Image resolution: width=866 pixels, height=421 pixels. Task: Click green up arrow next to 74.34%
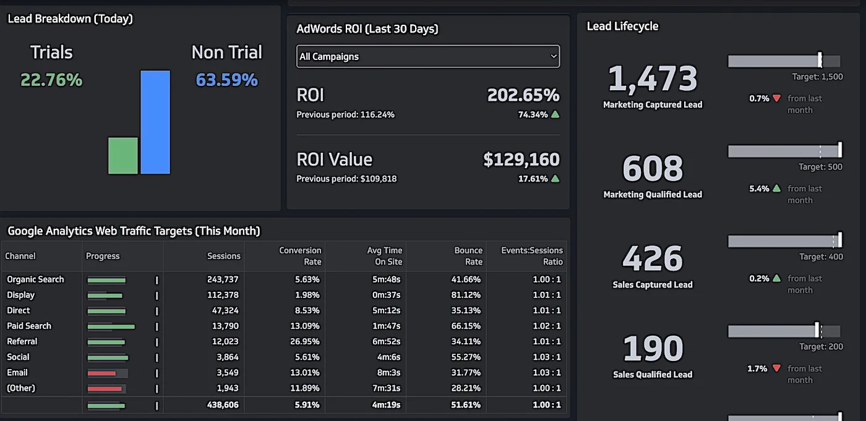point(555,114)
